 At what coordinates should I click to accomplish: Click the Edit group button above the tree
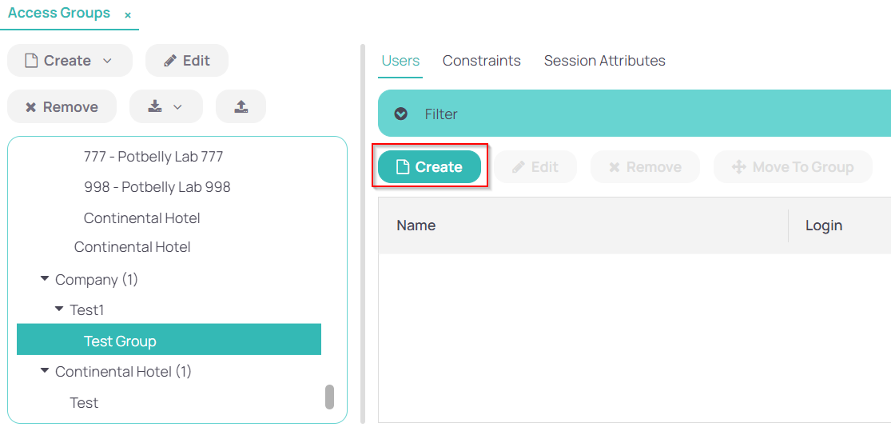point(187,60)
